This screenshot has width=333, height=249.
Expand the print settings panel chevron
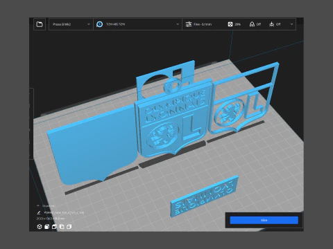(291, 24)
